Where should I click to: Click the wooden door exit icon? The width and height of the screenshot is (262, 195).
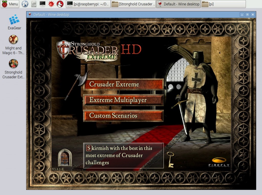pyautogui.click(x=65, y=158)
